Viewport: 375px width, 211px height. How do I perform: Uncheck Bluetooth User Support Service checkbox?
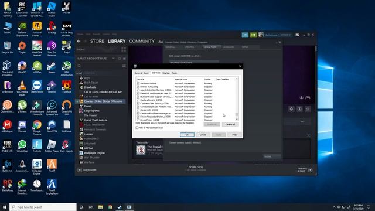[x=138, y=97]
